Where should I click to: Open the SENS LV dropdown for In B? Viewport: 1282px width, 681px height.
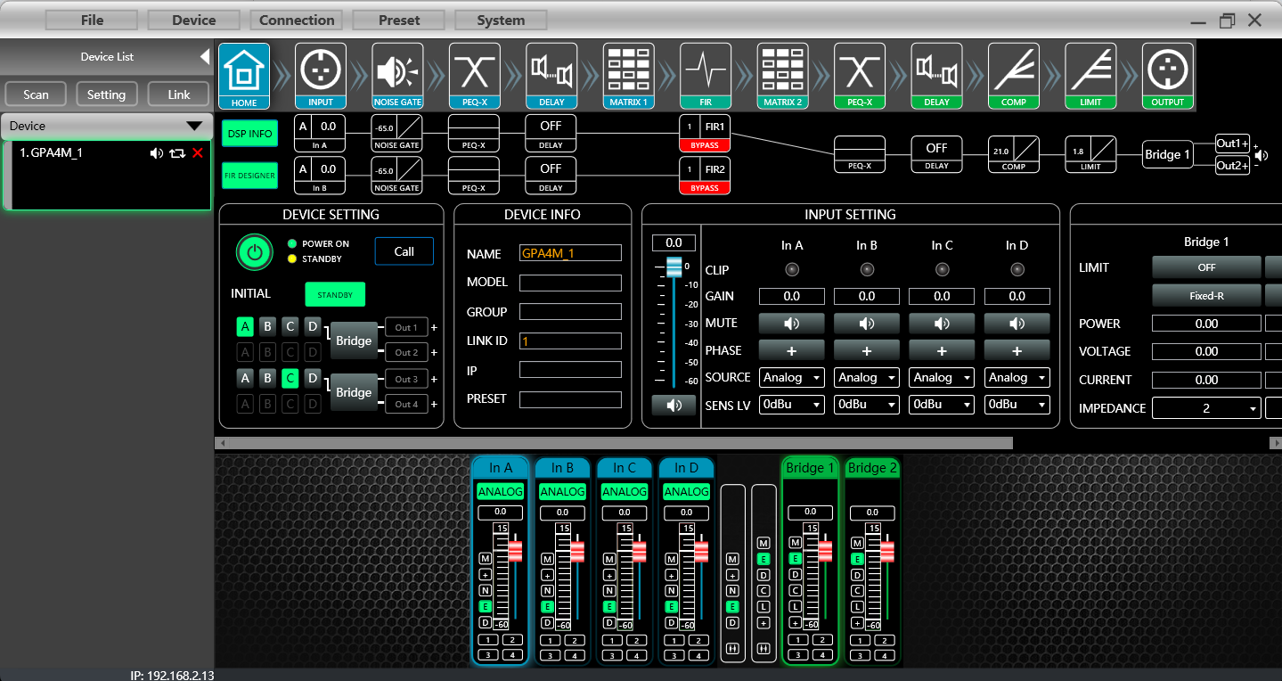866,404
